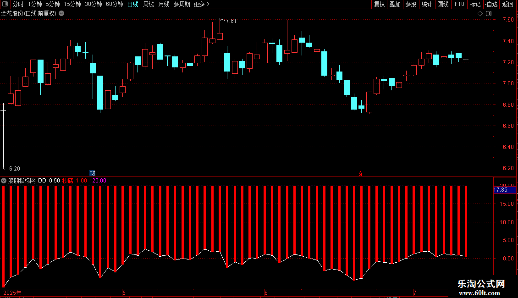
Task: Click the month 6 marker on time axis
Action: pyautogui.click(x=266, y=292)
